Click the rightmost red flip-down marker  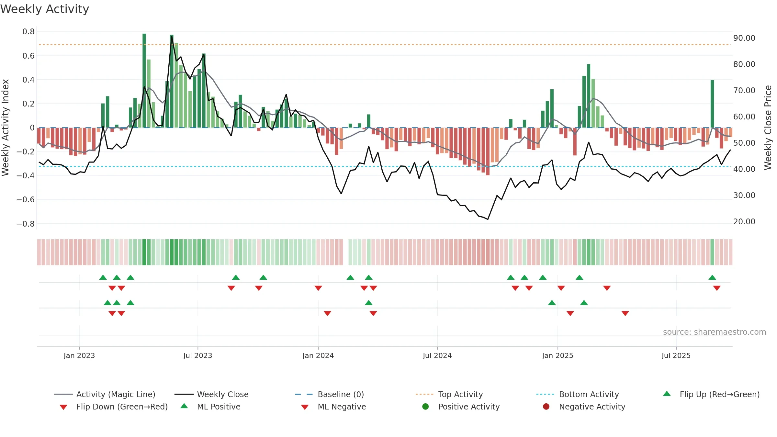click(x=717, y=288)
